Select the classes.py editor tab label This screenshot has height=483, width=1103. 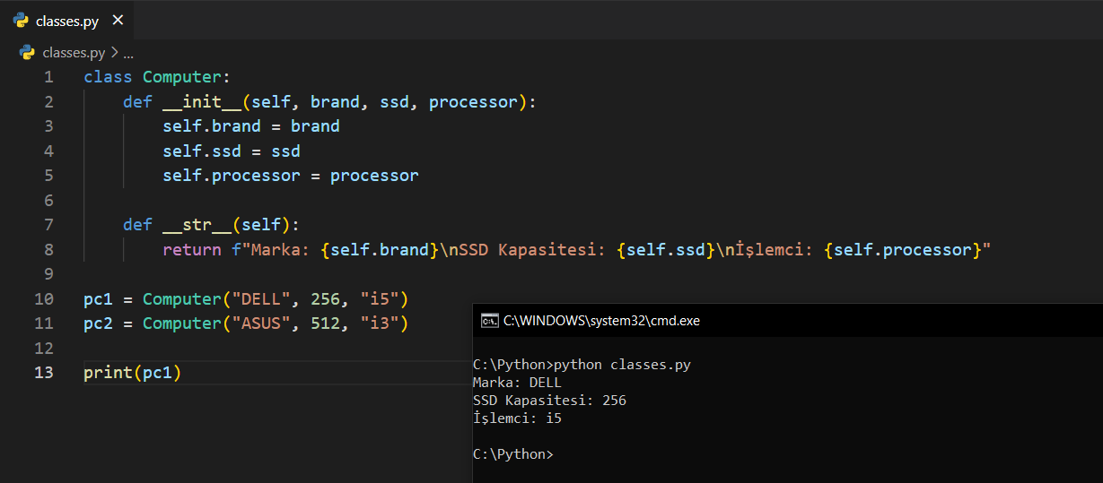(x=66, y=21)
